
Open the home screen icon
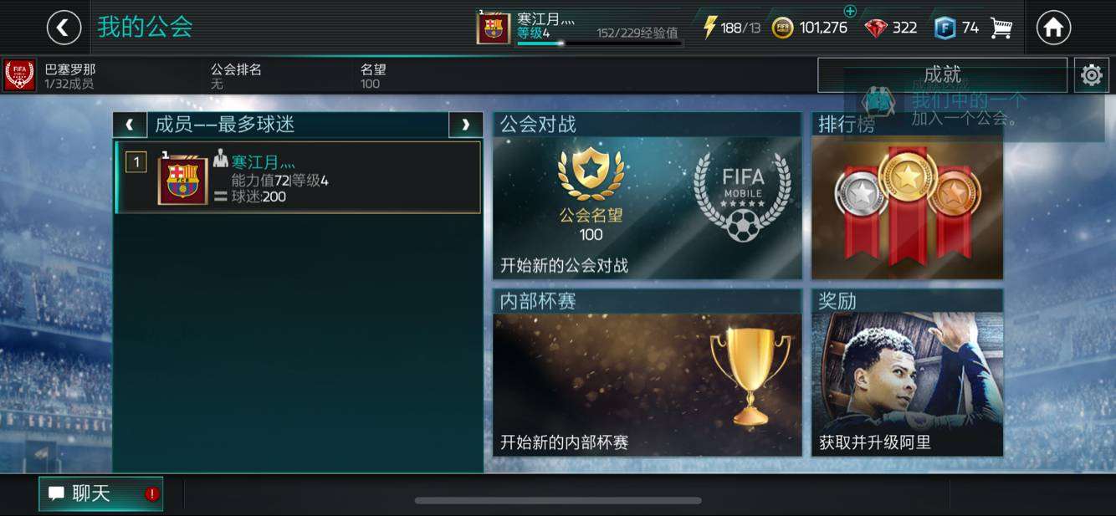(1053, 28)
